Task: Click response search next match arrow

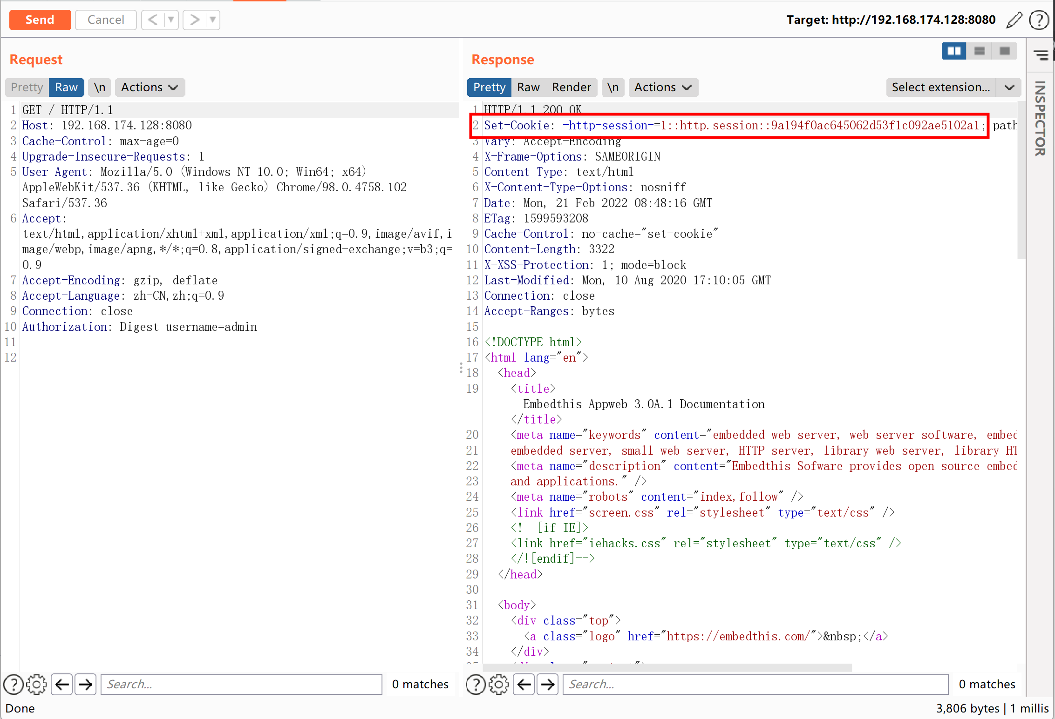Action: point(547,684)
